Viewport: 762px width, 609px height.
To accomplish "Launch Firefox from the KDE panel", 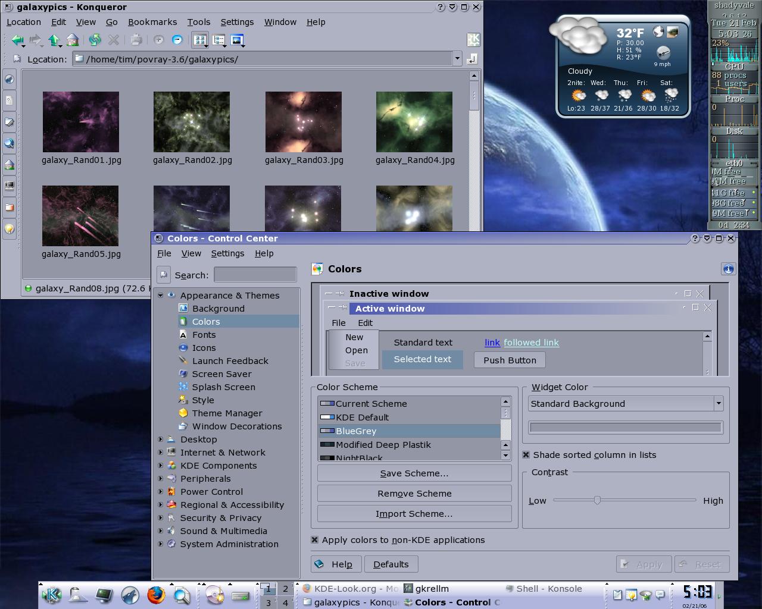I will pos(156,595).
